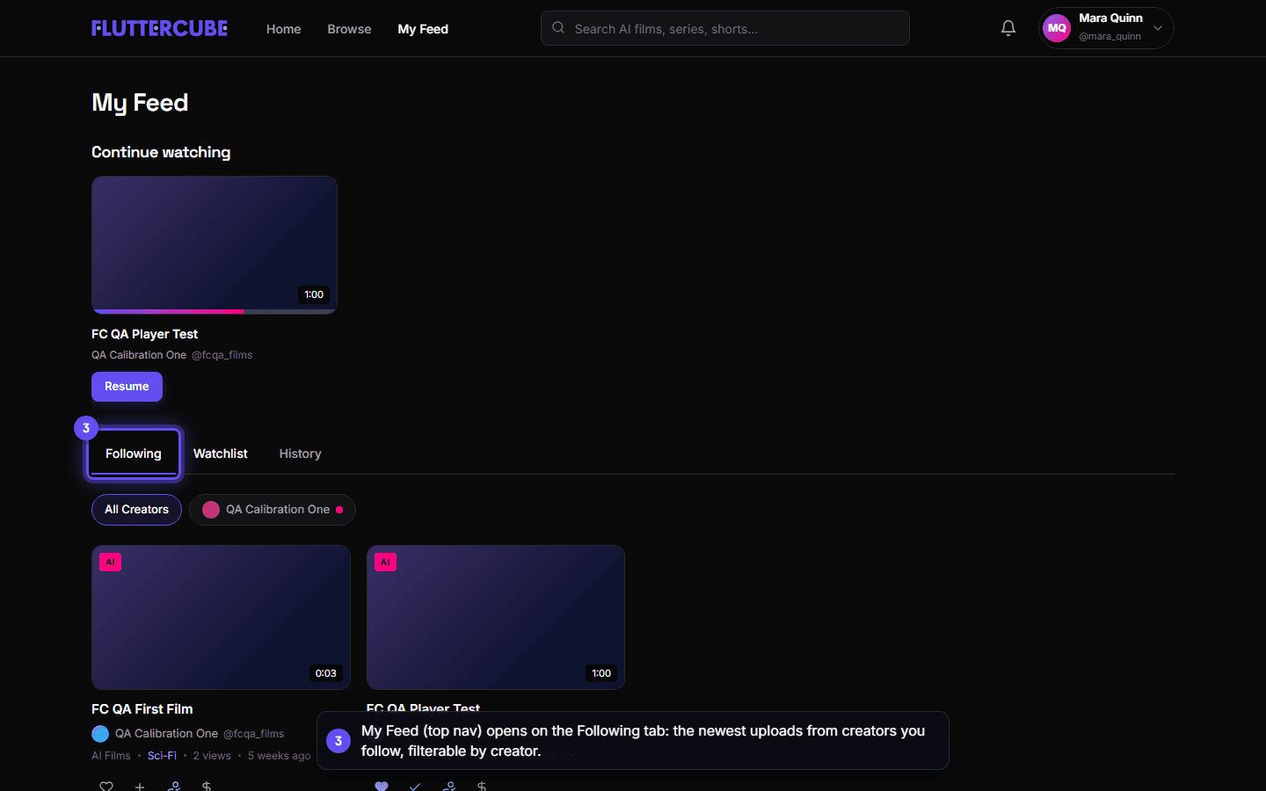This screenshot has width=1266, height=791.
Task: Click QA Calibration One under Continue watching
Action: [139, 355]
